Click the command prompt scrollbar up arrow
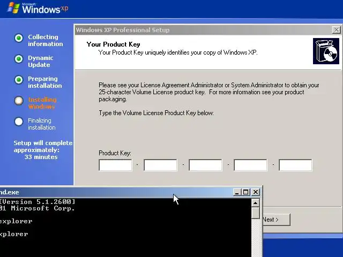The height and width of the screenshot is (257, 343). (x=255, y=203)
